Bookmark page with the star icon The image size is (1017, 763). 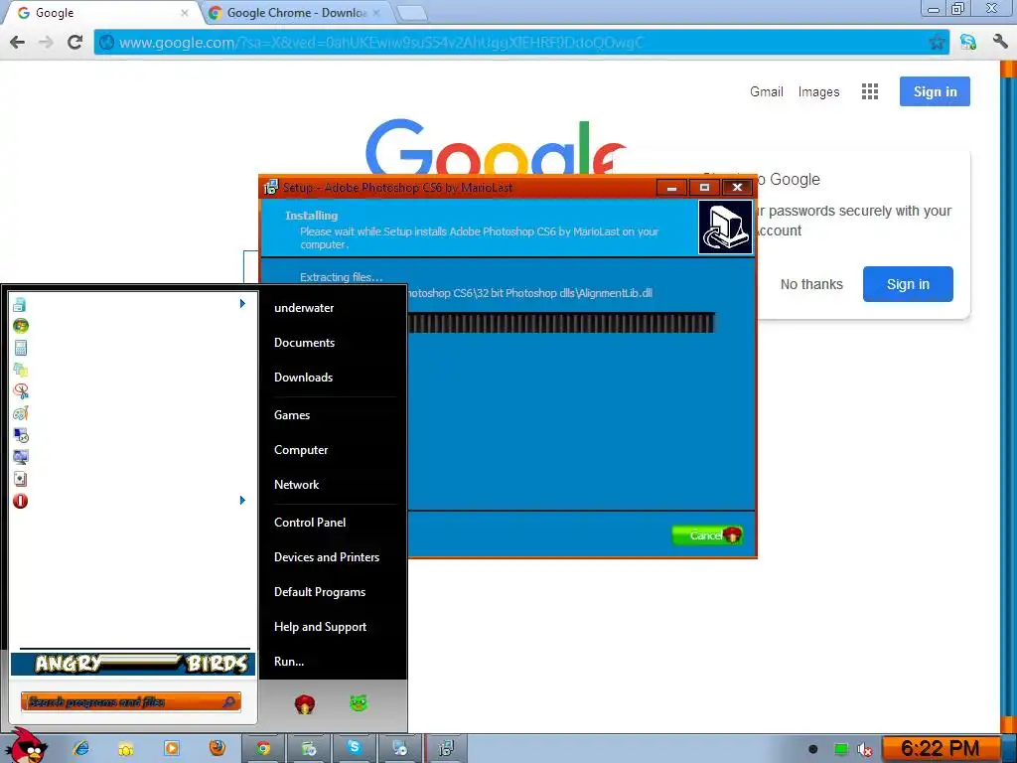click(x=937, y=43)
